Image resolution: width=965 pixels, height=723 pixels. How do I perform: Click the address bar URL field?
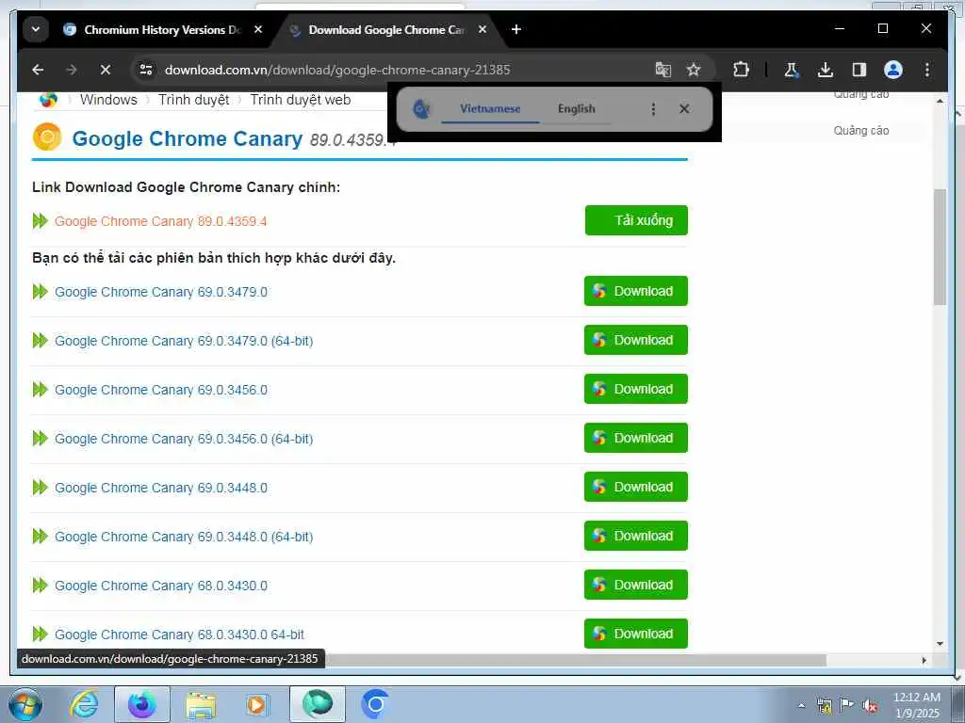337,70
